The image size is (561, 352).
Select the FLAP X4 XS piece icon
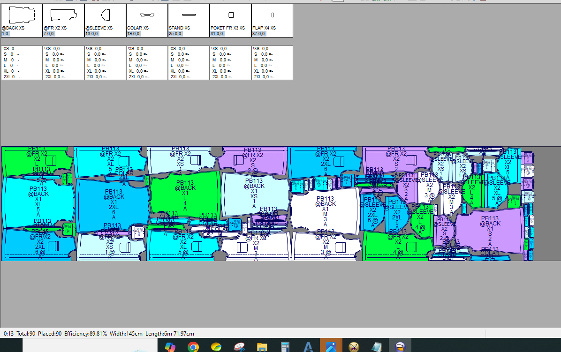(x=272, y=15)
